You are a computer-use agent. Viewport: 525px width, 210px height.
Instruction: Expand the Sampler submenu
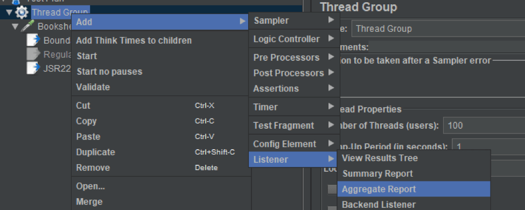click(x=294, y=21)
